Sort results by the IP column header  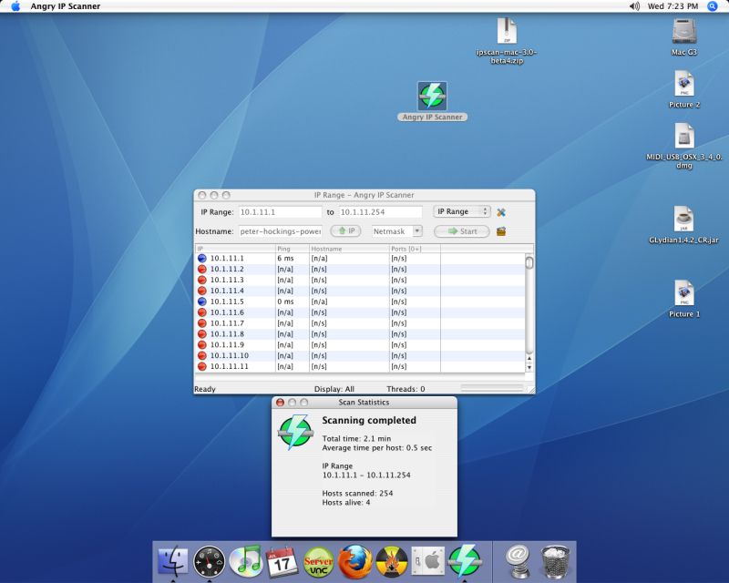(x=235, y=249)
